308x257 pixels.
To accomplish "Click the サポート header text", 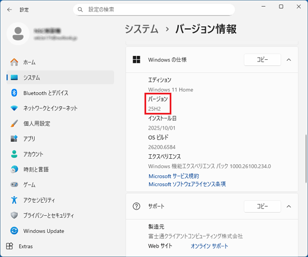I will pos(156,206).
